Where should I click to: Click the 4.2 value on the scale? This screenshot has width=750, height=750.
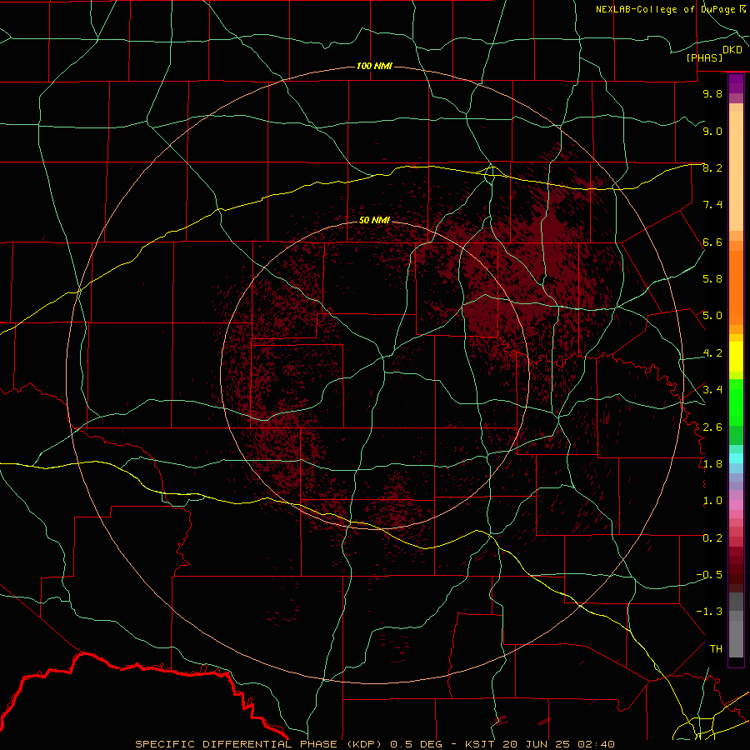click(x=712, y=353)
